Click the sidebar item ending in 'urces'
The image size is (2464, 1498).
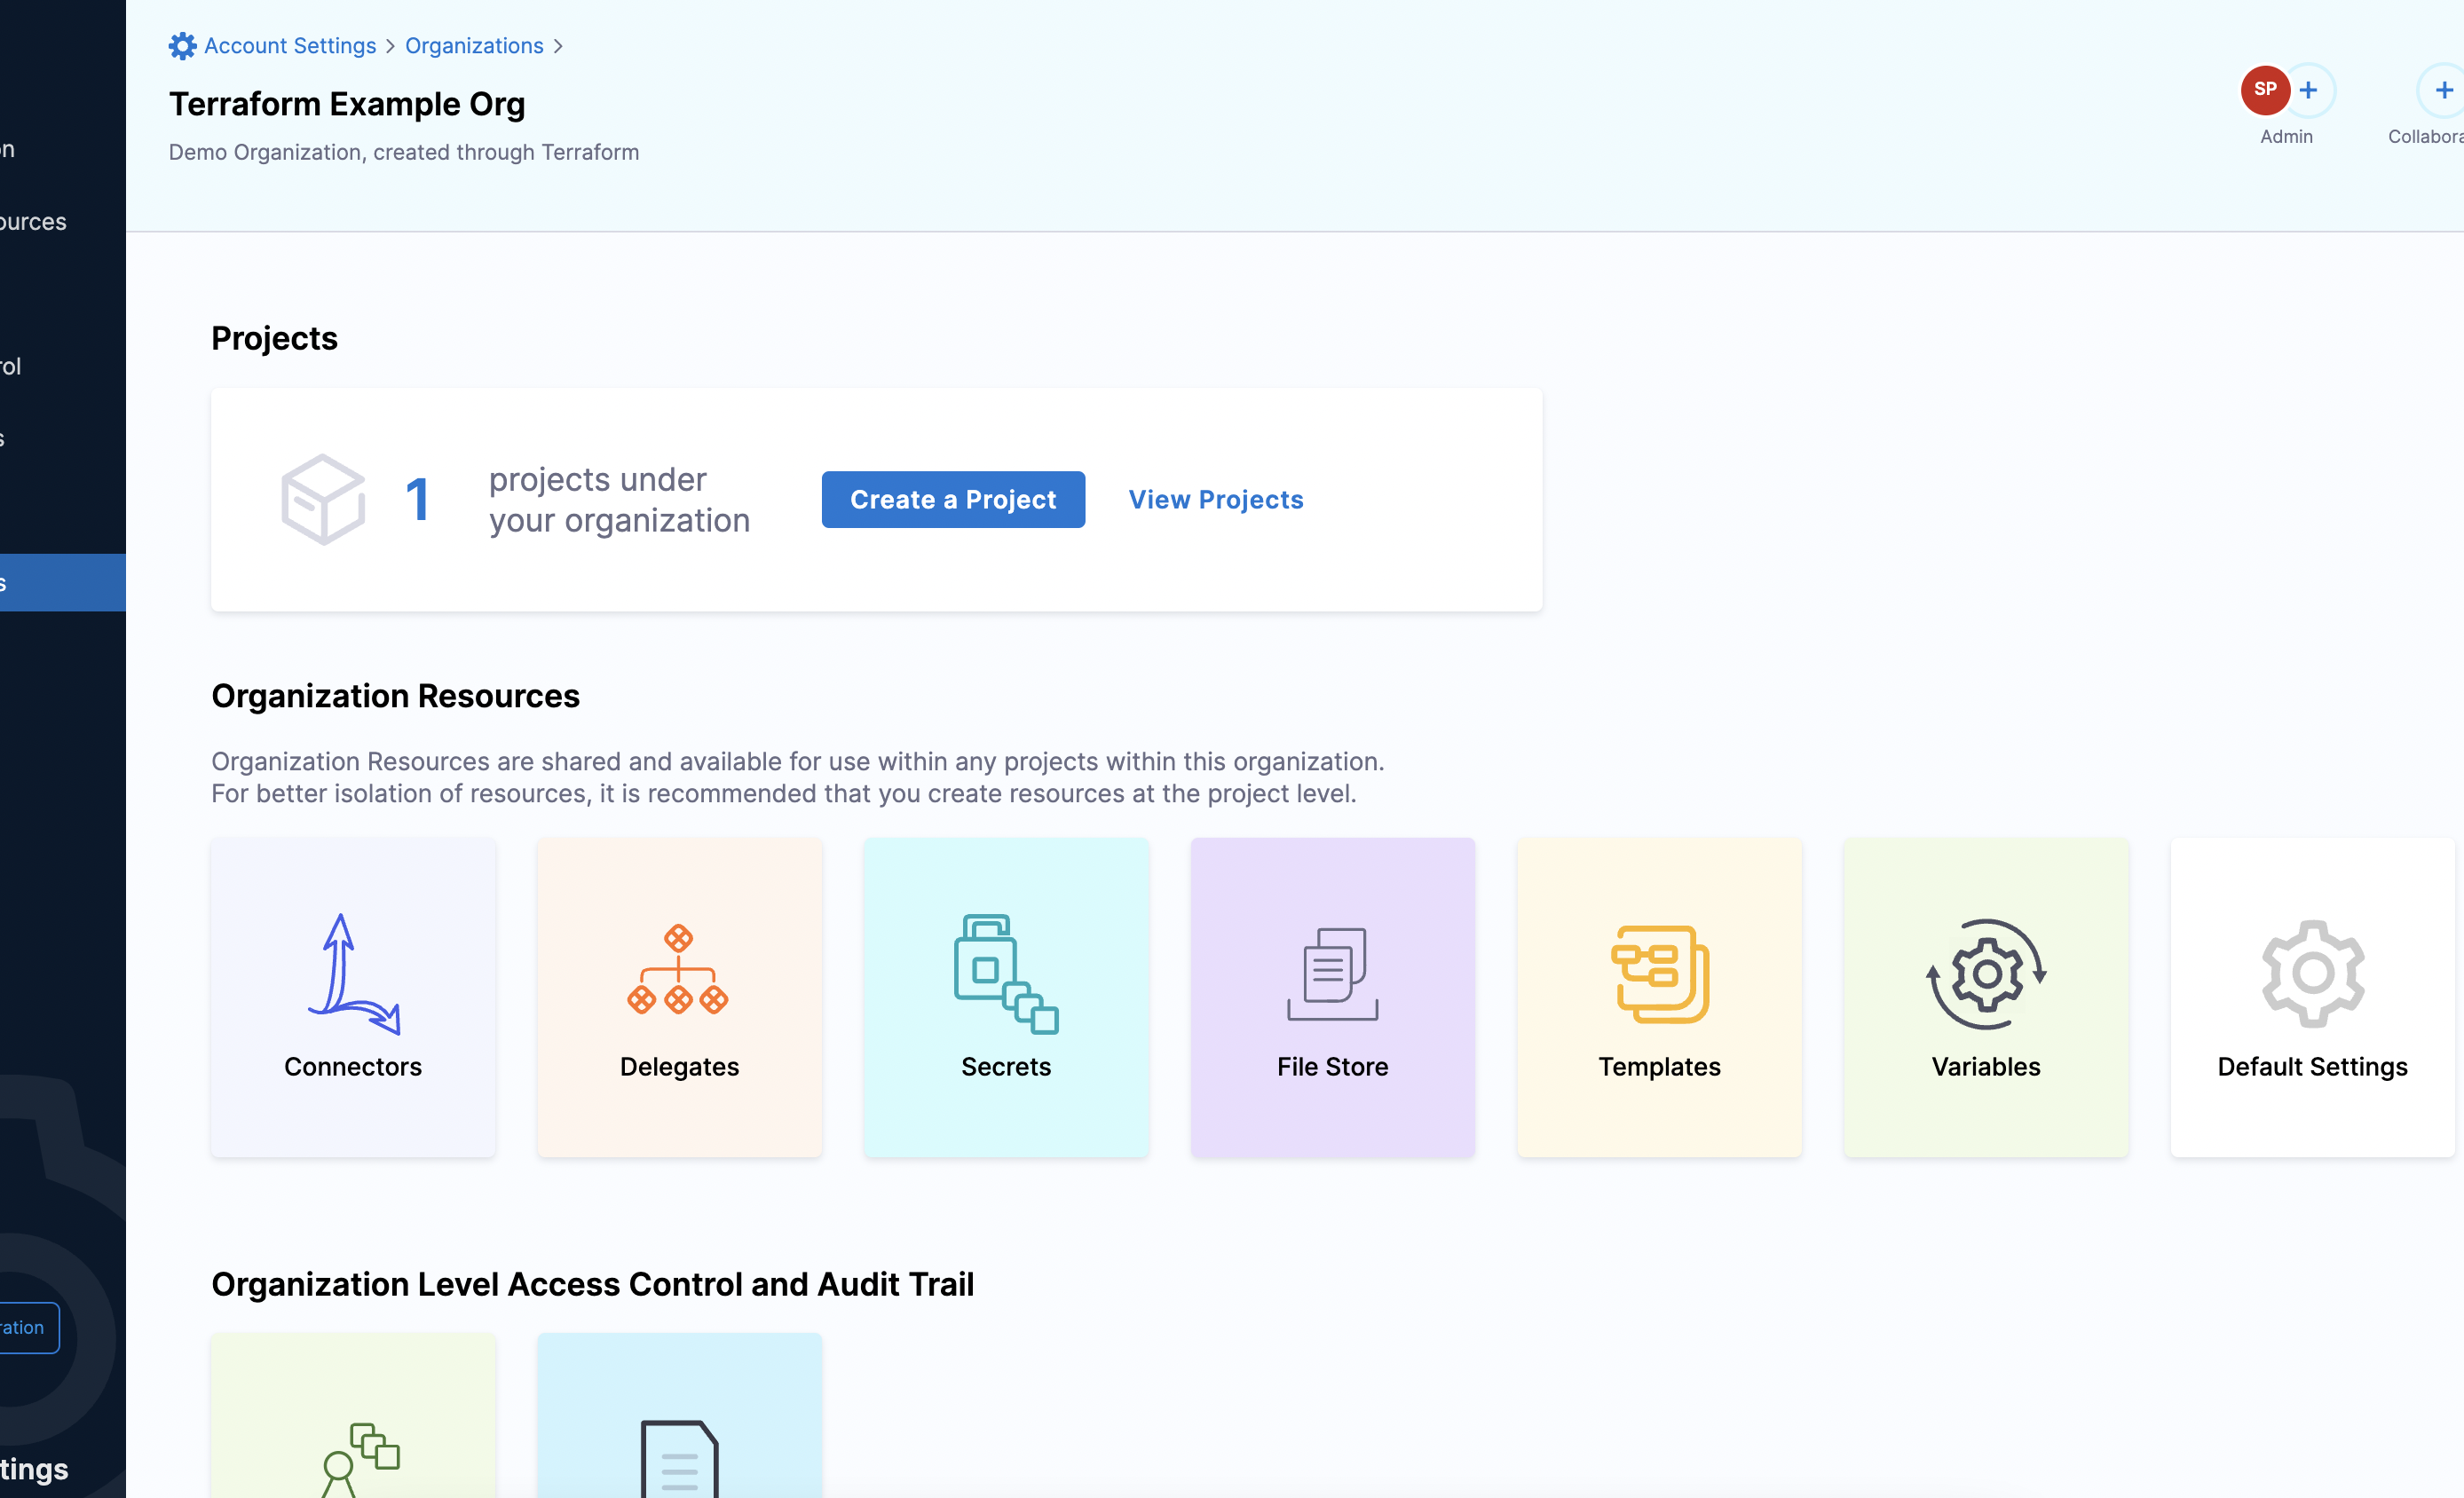pyautogui.click(x=34, y=222)
